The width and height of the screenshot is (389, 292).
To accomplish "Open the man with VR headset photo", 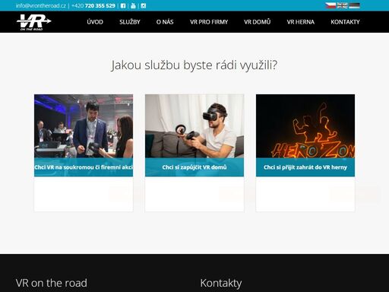I will point(194,126).
